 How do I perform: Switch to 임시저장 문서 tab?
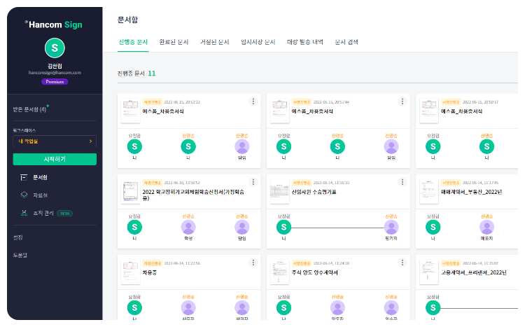(x=258, y=42)
